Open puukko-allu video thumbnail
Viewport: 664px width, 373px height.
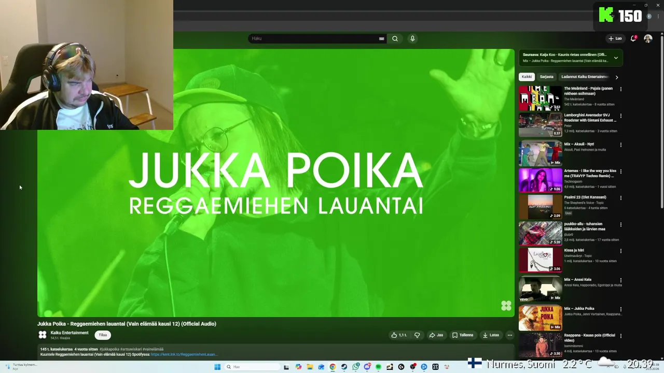(x=540, y=233)
